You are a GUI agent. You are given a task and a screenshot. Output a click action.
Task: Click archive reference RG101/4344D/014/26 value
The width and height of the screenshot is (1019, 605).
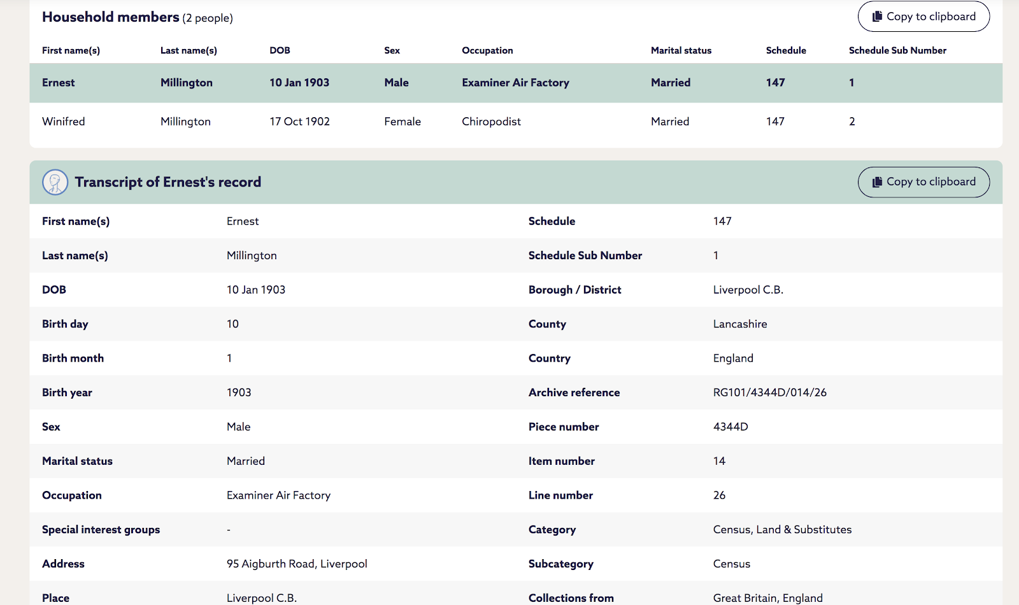click(769, 392)
